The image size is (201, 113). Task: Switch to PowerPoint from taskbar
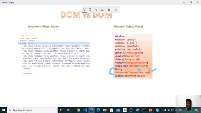tap(151, 110)
